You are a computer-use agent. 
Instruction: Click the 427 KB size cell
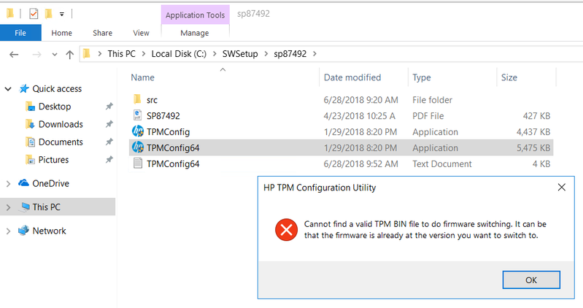pyautogui.click(x=536, y=116)
